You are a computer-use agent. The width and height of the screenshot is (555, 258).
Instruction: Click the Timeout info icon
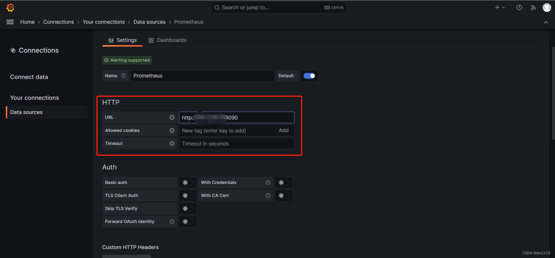pos(172,143)
